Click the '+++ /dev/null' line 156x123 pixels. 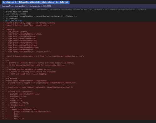pyautogui.click(x=12, y=18)
